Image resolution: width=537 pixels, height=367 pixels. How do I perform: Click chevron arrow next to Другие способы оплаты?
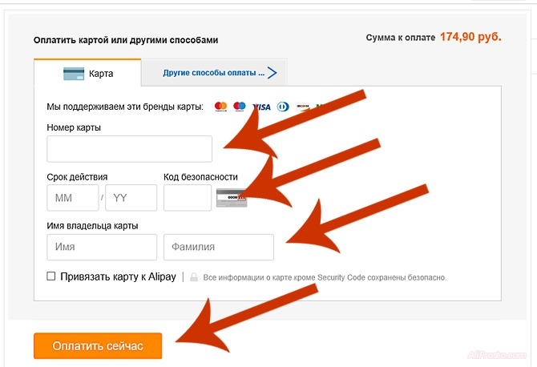pyautogui.click(x=273, y=73)
